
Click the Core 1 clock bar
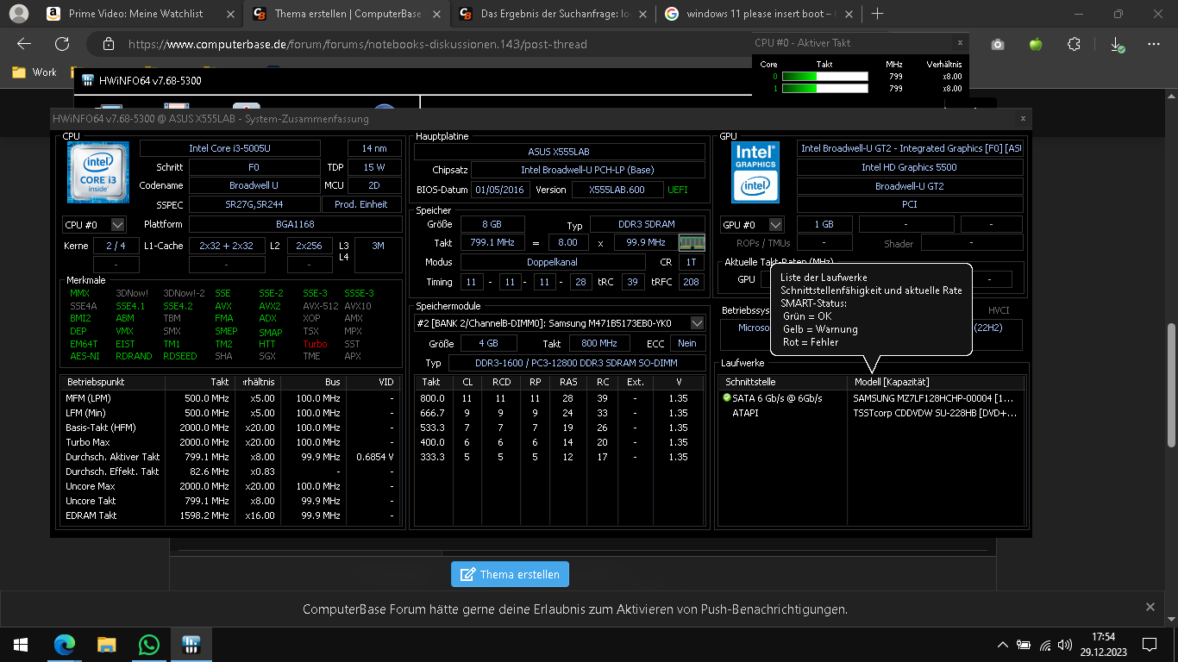pyautogui.click(x=824, y=88)
